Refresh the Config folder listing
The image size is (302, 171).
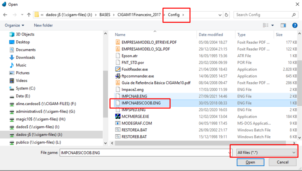(226, 15)
